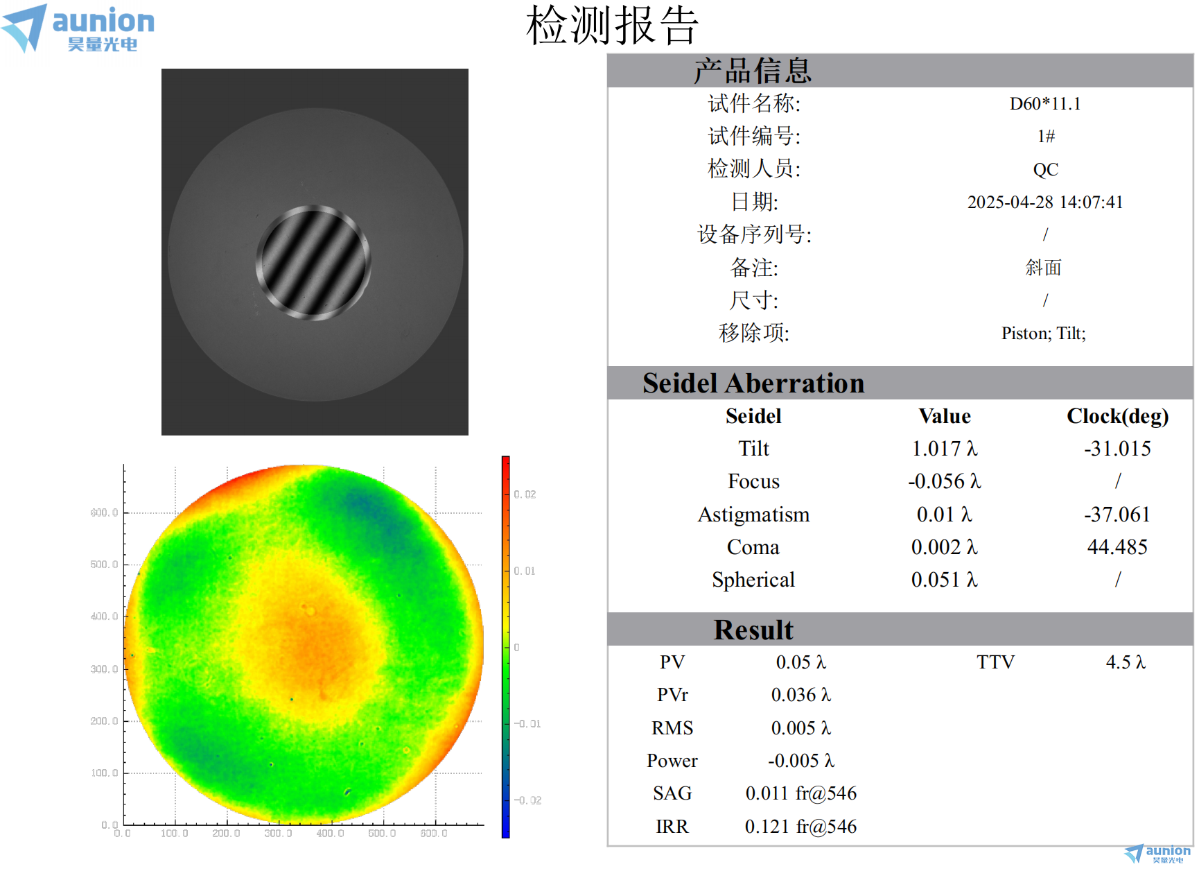Click the TTV label

[x=996, y=662]
